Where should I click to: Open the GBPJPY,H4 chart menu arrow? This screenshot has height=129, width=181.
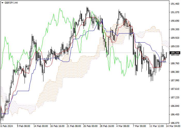(2, 3)
